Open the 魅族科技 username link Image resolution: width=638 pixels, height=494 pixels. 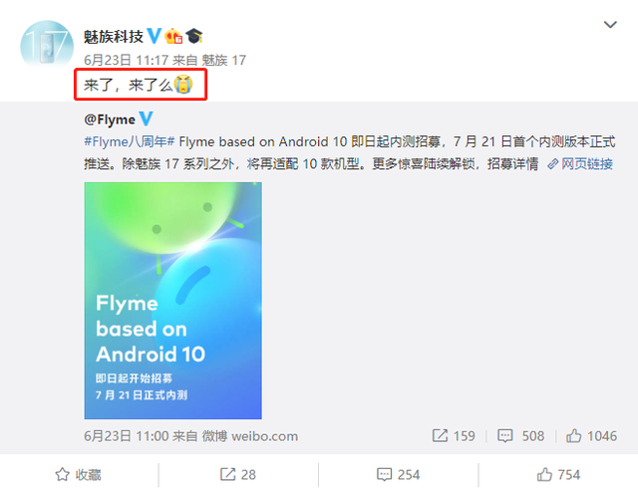[x=114, y=37]
